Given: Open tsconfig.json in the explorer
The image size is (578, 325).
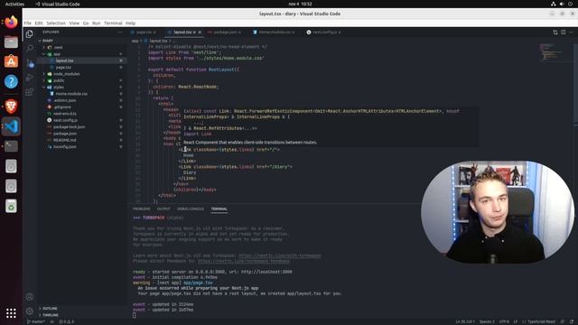Looking at the screenshot, I should point(65,146).
